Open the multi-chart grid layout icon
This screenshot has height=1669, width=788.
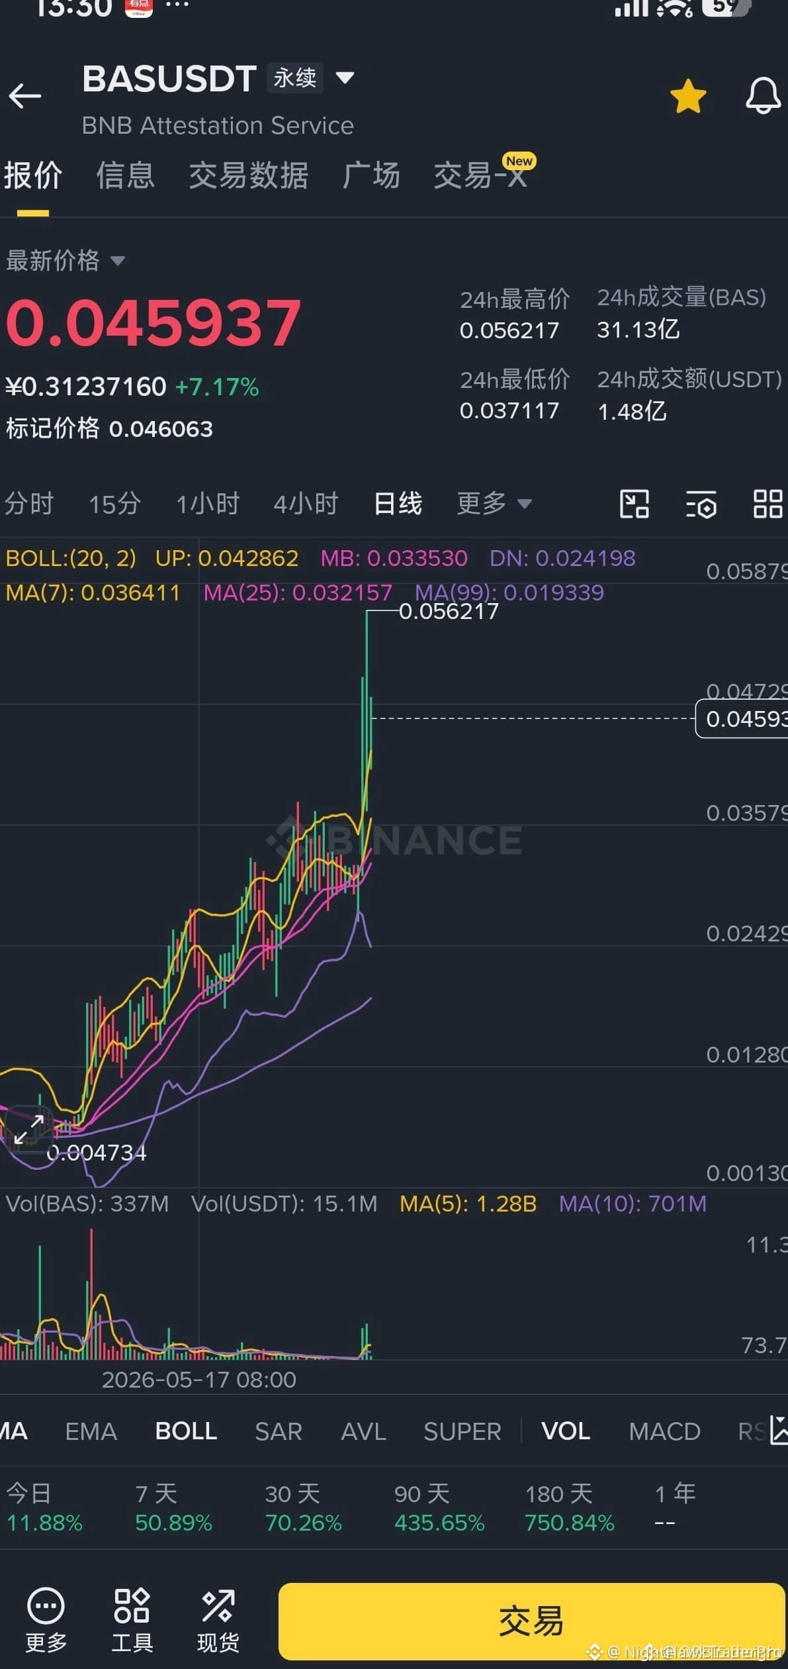[x=768, y=504]
